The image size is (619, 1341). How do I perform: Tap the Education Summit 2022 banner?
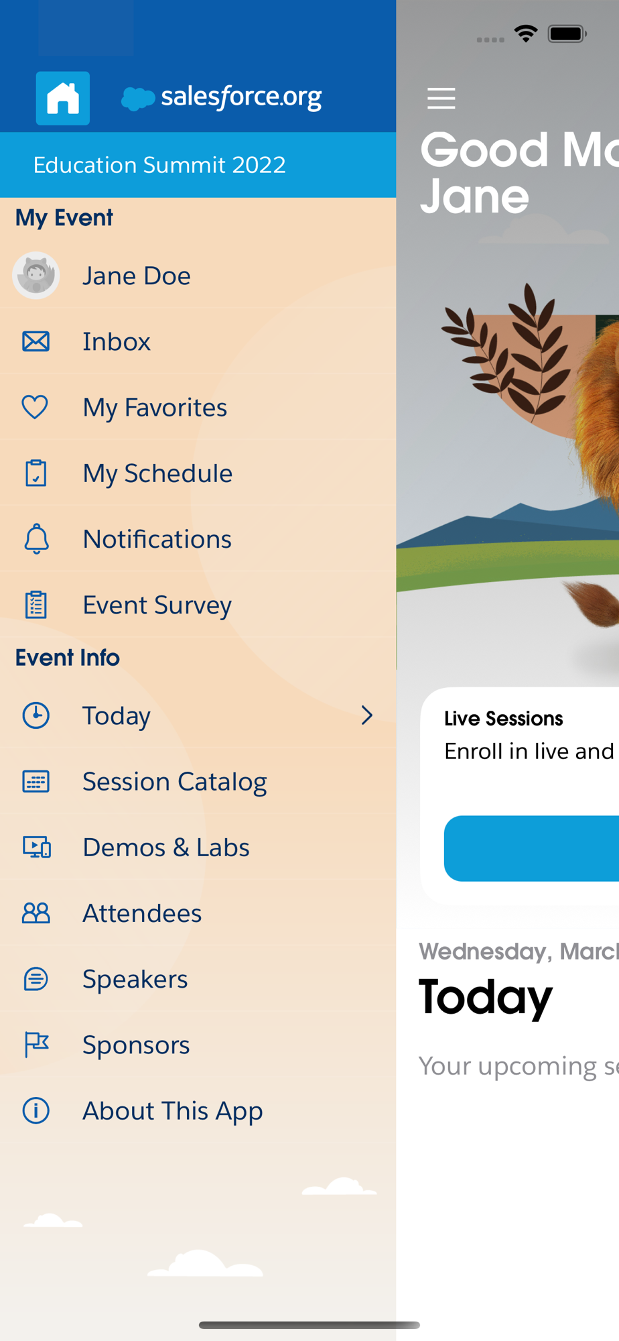pos(159,165)
